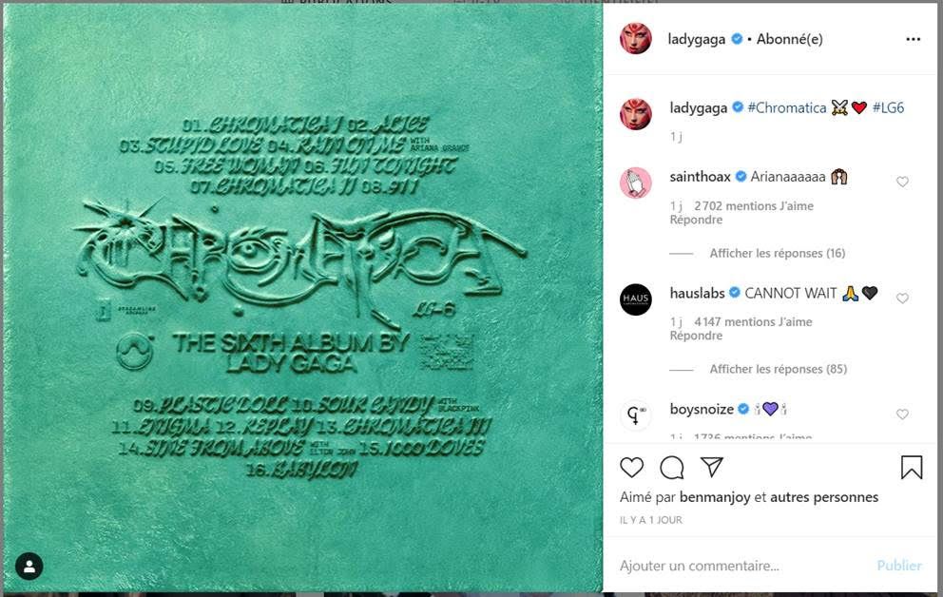Open the hauslabs avatar

(x=636, y=299)
